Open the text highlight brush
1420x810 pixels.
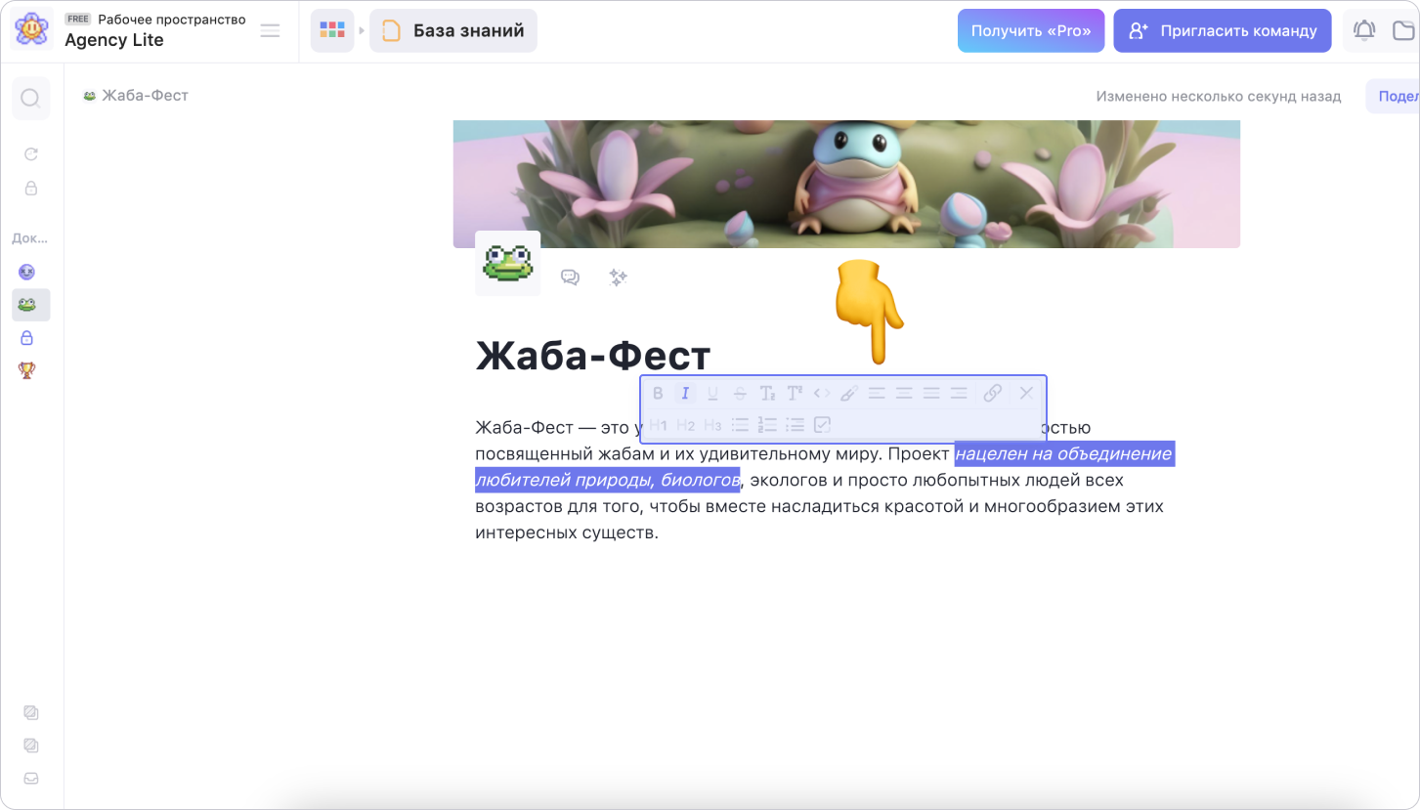pos(849,393)
